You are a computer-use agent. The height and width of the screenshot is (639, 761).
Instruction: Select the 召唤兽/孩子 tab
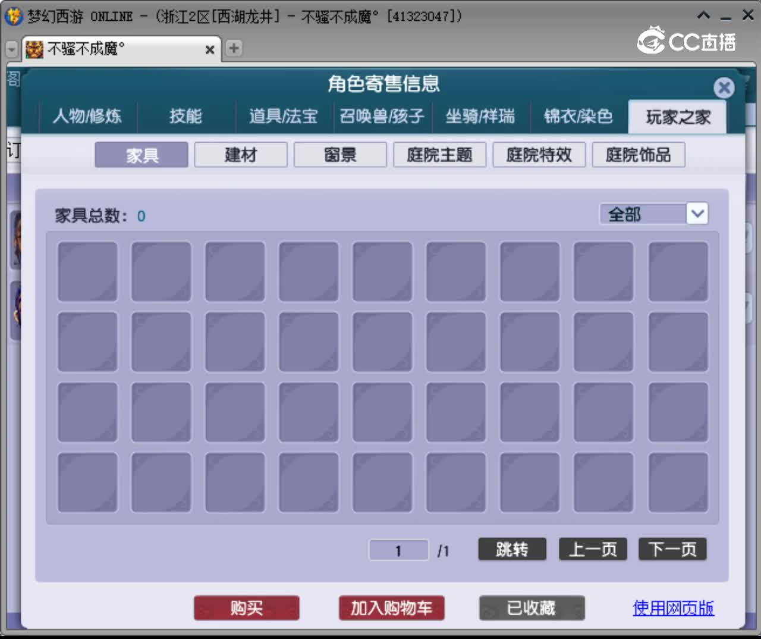coord(382,116)
